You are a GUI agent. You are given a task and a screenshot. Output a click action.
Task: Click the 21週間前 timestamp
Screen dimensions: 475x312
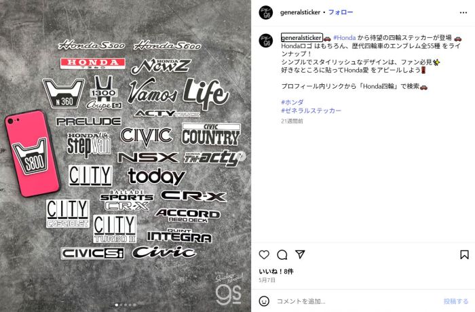[x=292, y=121]
